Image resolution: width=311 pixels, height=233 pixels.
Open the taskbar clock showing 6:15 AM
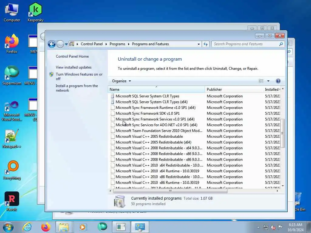pyautogui.click(x=296, y=227)
